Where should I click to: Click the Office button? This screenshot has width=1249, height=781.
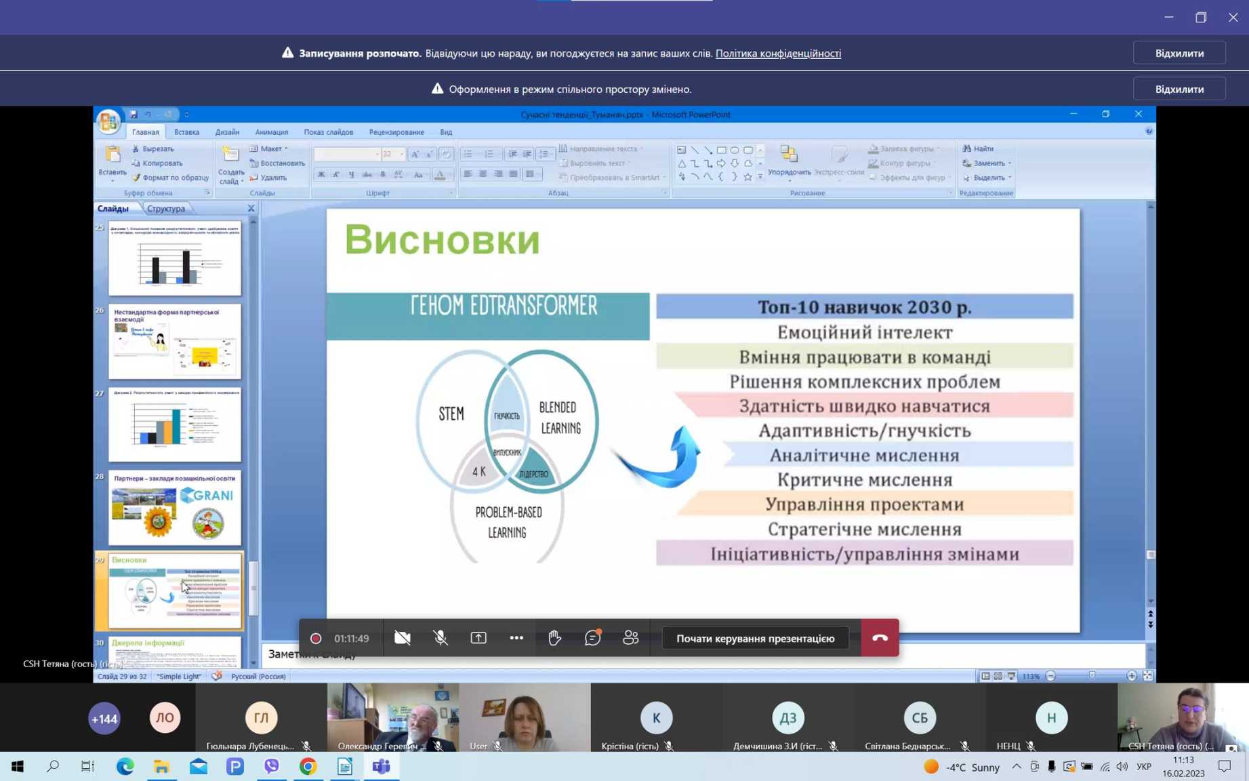pyautogui.click(x=108, y=121)
